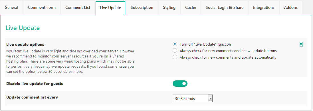Select the Live Update tab
Screen dimensions: 313x111
click(x=110, y=8)
